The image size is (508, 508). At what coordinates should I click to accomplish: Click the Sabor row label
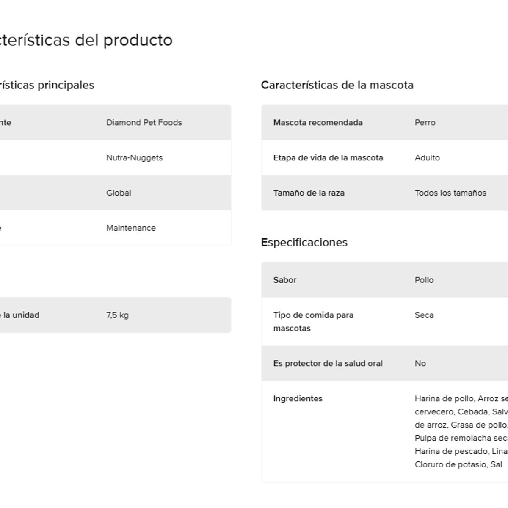point(284,280)
